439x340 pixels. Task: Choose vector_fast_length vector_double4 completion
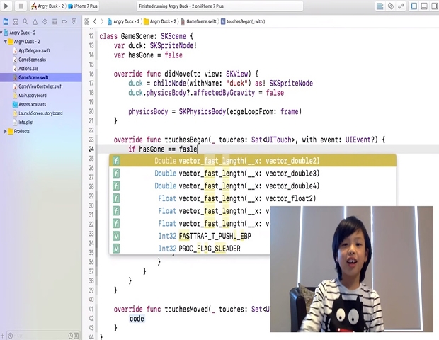pos(253,186)
